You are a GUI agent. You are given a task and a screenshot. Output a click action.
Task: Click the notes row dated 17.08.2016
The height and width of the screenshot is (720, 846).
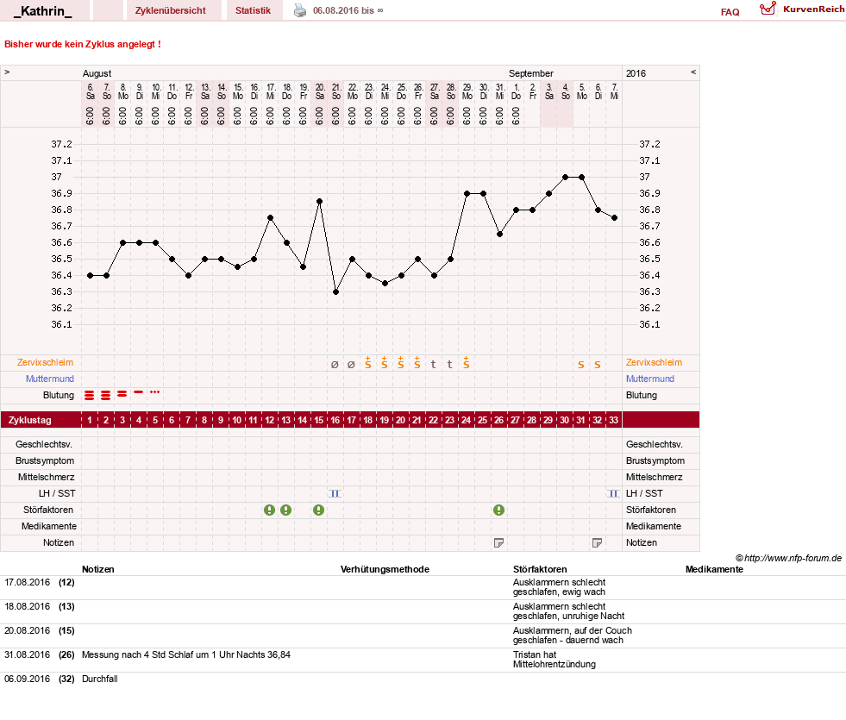click(x=423, y=587)
